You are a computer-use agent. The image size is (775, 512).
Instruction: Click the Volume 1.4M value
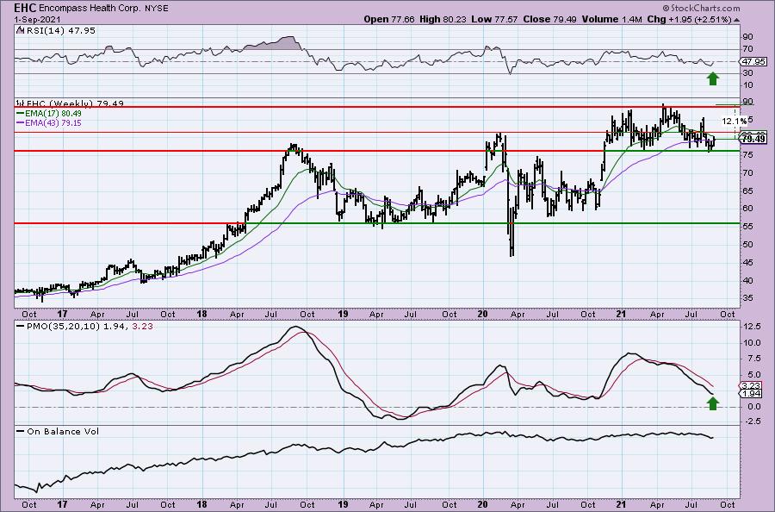tap(611, 19)
